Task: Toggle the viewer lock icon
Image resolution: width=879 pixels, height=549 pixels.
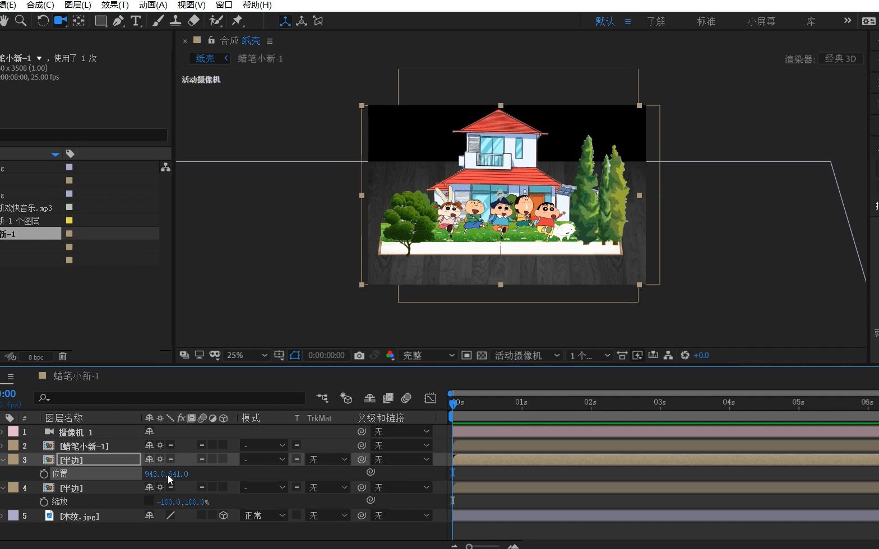Action: tap(211, 40)
